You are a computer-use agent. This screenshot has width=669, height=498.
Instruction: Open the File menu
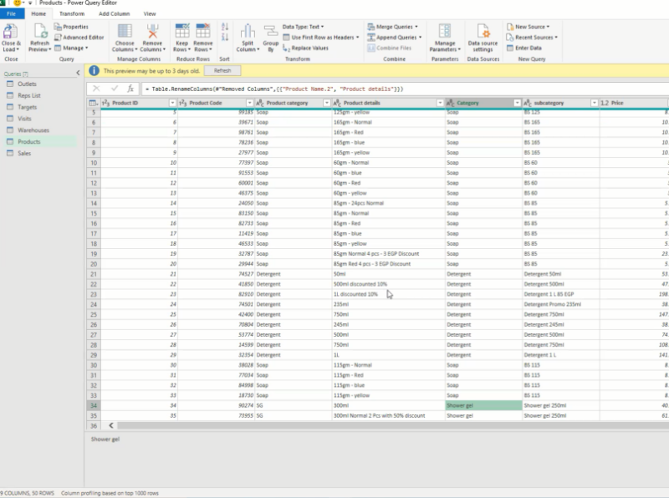(x=12, y=13)
